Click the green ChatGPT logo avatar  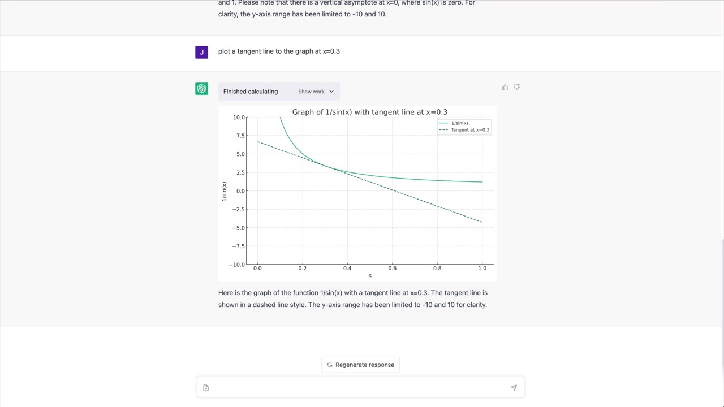[x=201, y=89]
